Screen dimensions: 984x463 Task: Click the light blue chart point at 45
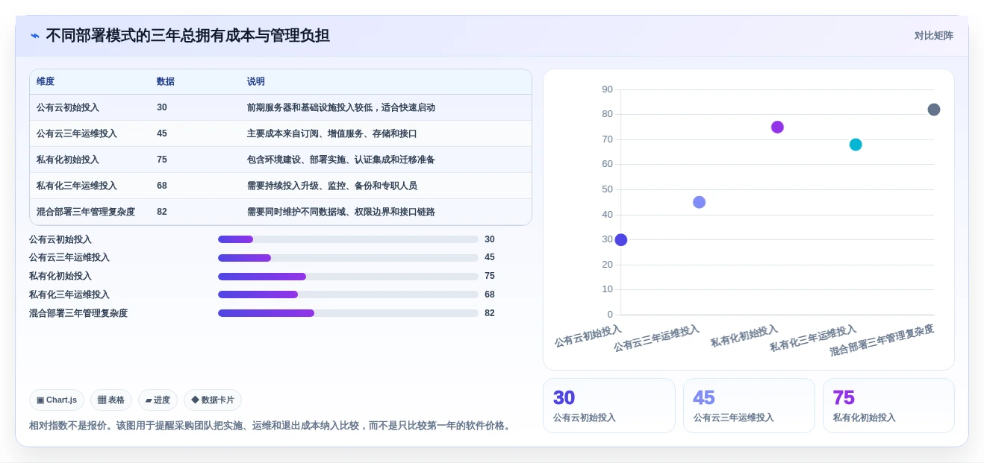coord(699,202)
